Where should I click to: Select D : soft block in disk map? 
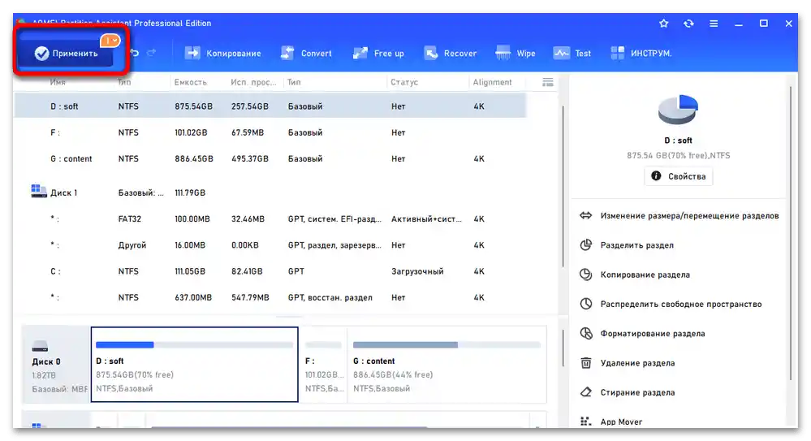195,365
